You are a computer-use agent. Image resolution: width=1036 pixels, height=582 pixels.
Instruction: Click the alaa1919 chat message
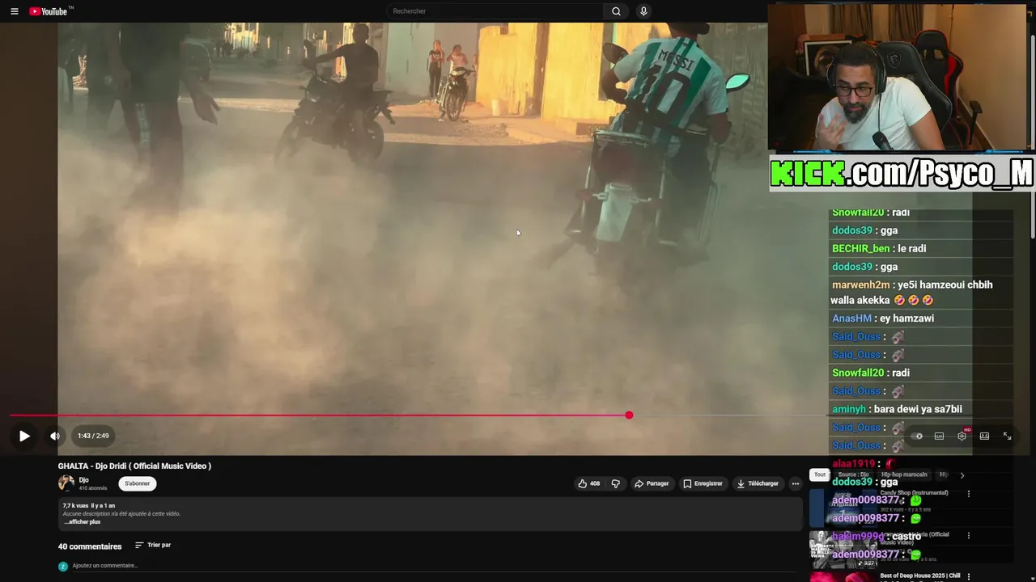864,464
